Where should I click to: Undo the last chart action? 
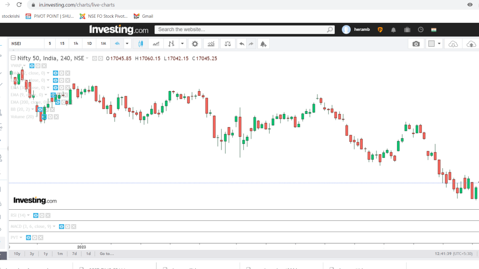(x=242, y=44)
